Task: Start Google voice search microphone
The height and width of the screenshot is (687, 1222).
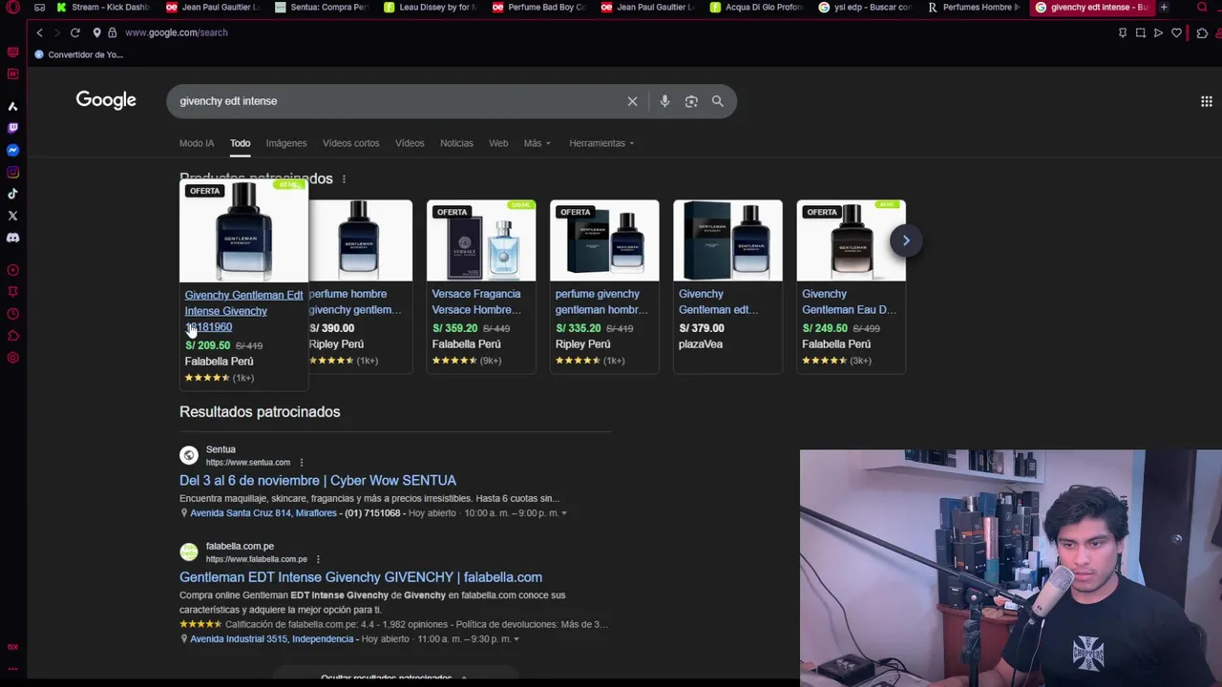Action: [664, 101]
